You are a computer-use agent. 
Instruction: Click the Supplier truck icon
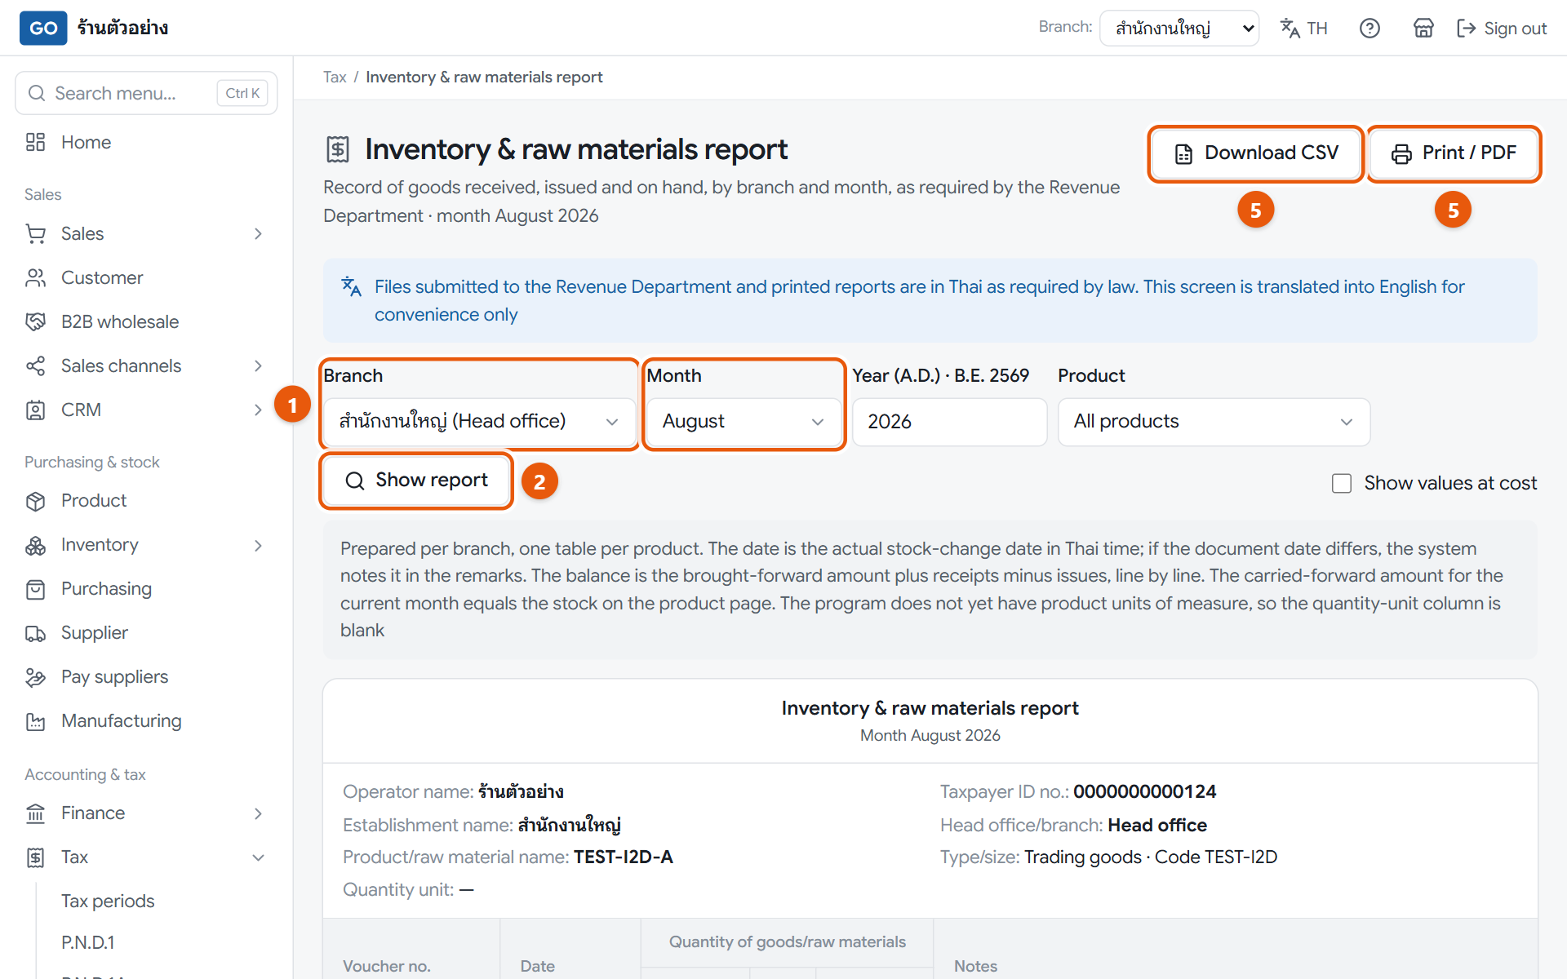click(x=35, y=633)
